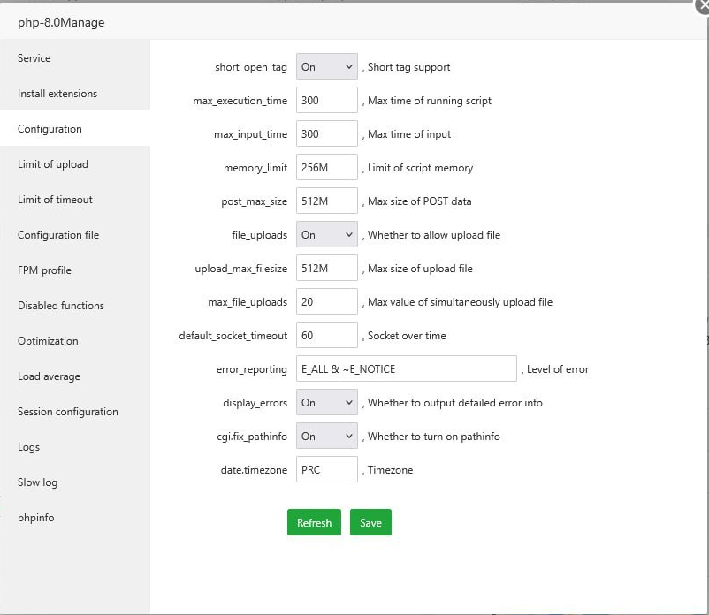
Task: Click the max_execution_time input field
Action: point(326,101)
